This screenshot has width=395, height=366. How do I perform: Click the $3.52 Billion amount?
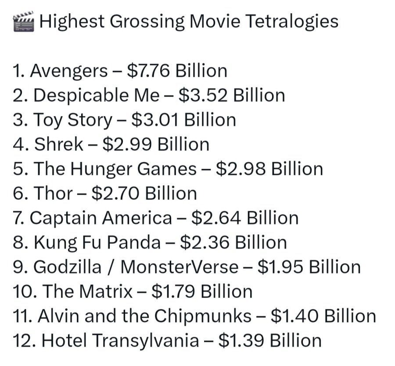tap(232, 96)
